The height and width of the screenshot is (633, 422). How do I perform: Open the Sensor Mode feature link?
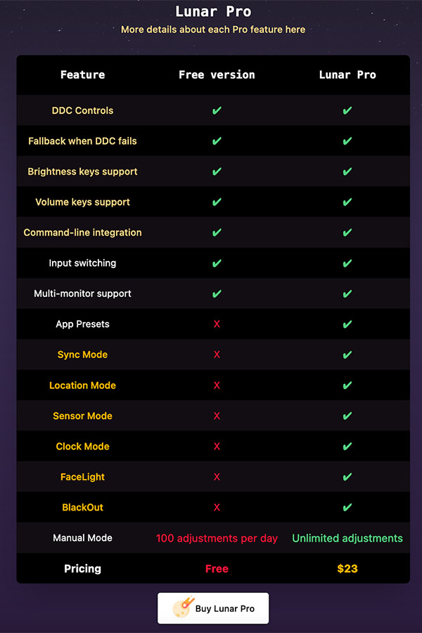point(82,416)
